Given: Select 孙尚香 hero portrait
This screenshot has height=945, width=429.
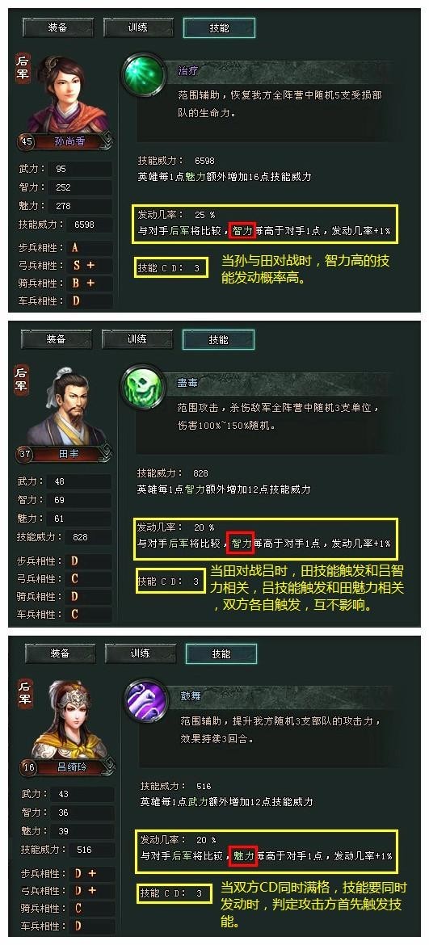Looking at the screenshot, I should [x=66, y=94].
